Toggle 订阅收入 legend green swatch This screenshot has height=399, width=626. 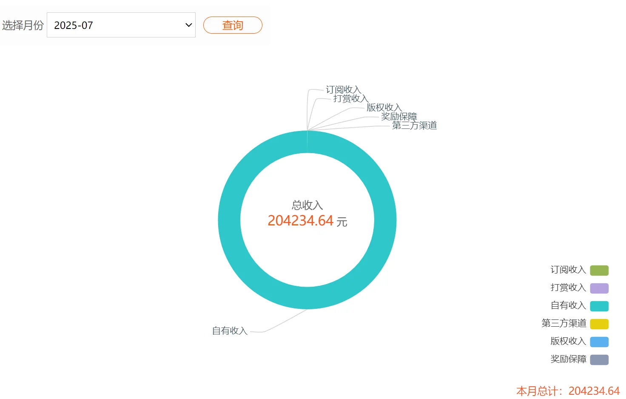[599, 270]
